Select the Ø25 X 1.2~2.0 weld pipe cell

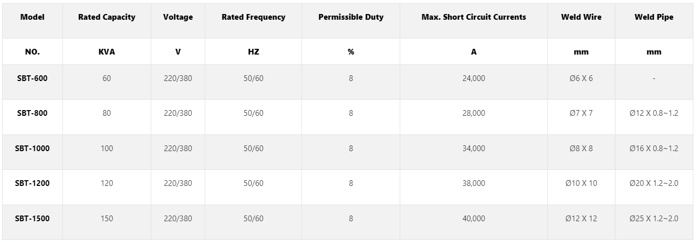coord(654,218)
